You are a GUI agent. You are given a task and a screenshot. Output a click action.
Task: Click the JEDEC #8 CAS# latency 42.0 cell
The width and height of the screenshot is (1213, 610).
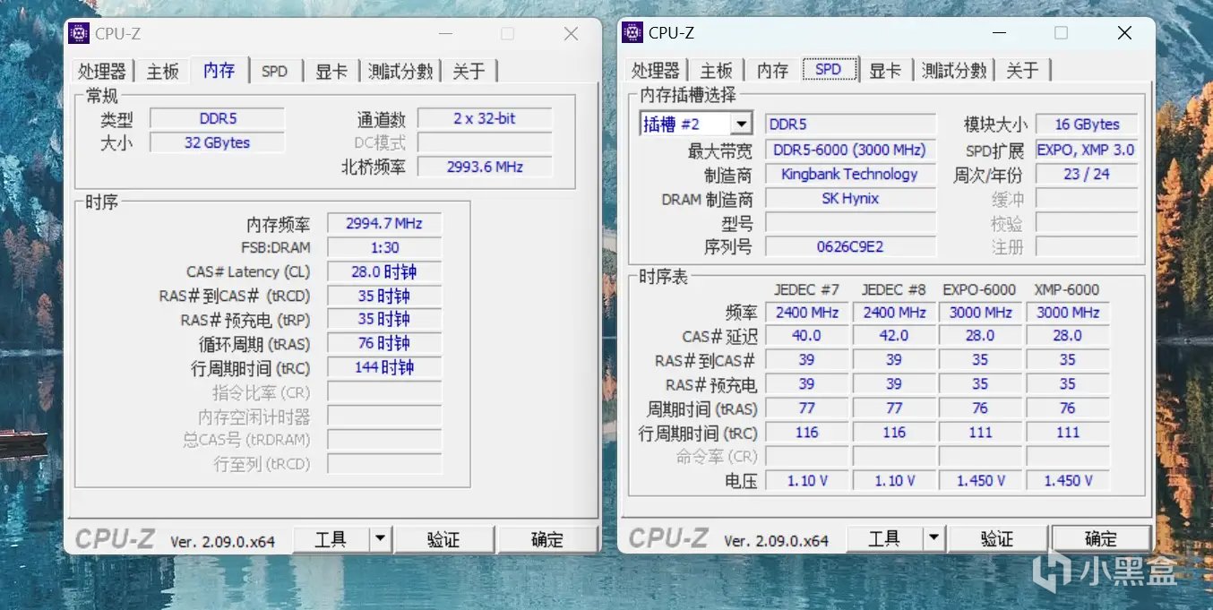coord(893,336)
